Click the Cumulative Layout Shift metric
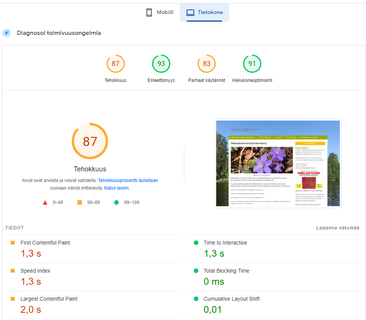The image size is (366, 320). coord(275,305)
